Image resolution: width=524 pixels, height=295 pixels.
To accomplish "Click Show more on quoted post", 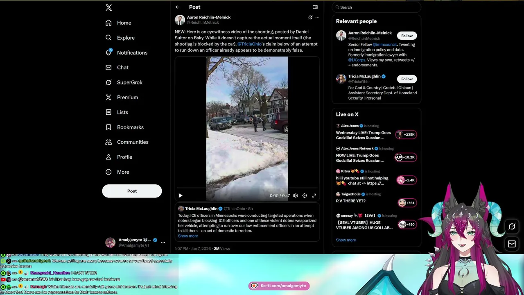I will pos(188,236).
